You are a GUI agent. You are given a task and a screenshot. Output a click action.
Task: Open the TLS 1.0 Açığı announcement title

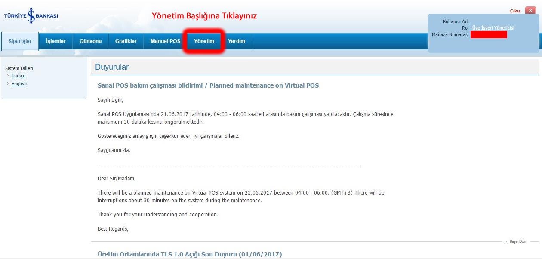(190, 254)
